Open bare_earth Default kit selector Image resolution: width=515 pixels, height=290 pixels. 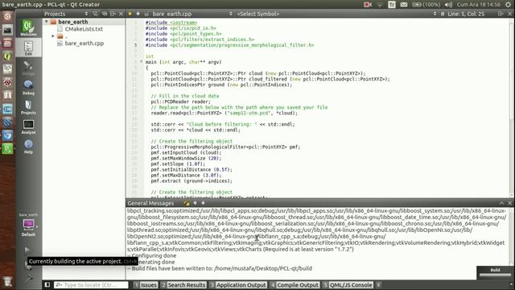[x=28, y=226]
